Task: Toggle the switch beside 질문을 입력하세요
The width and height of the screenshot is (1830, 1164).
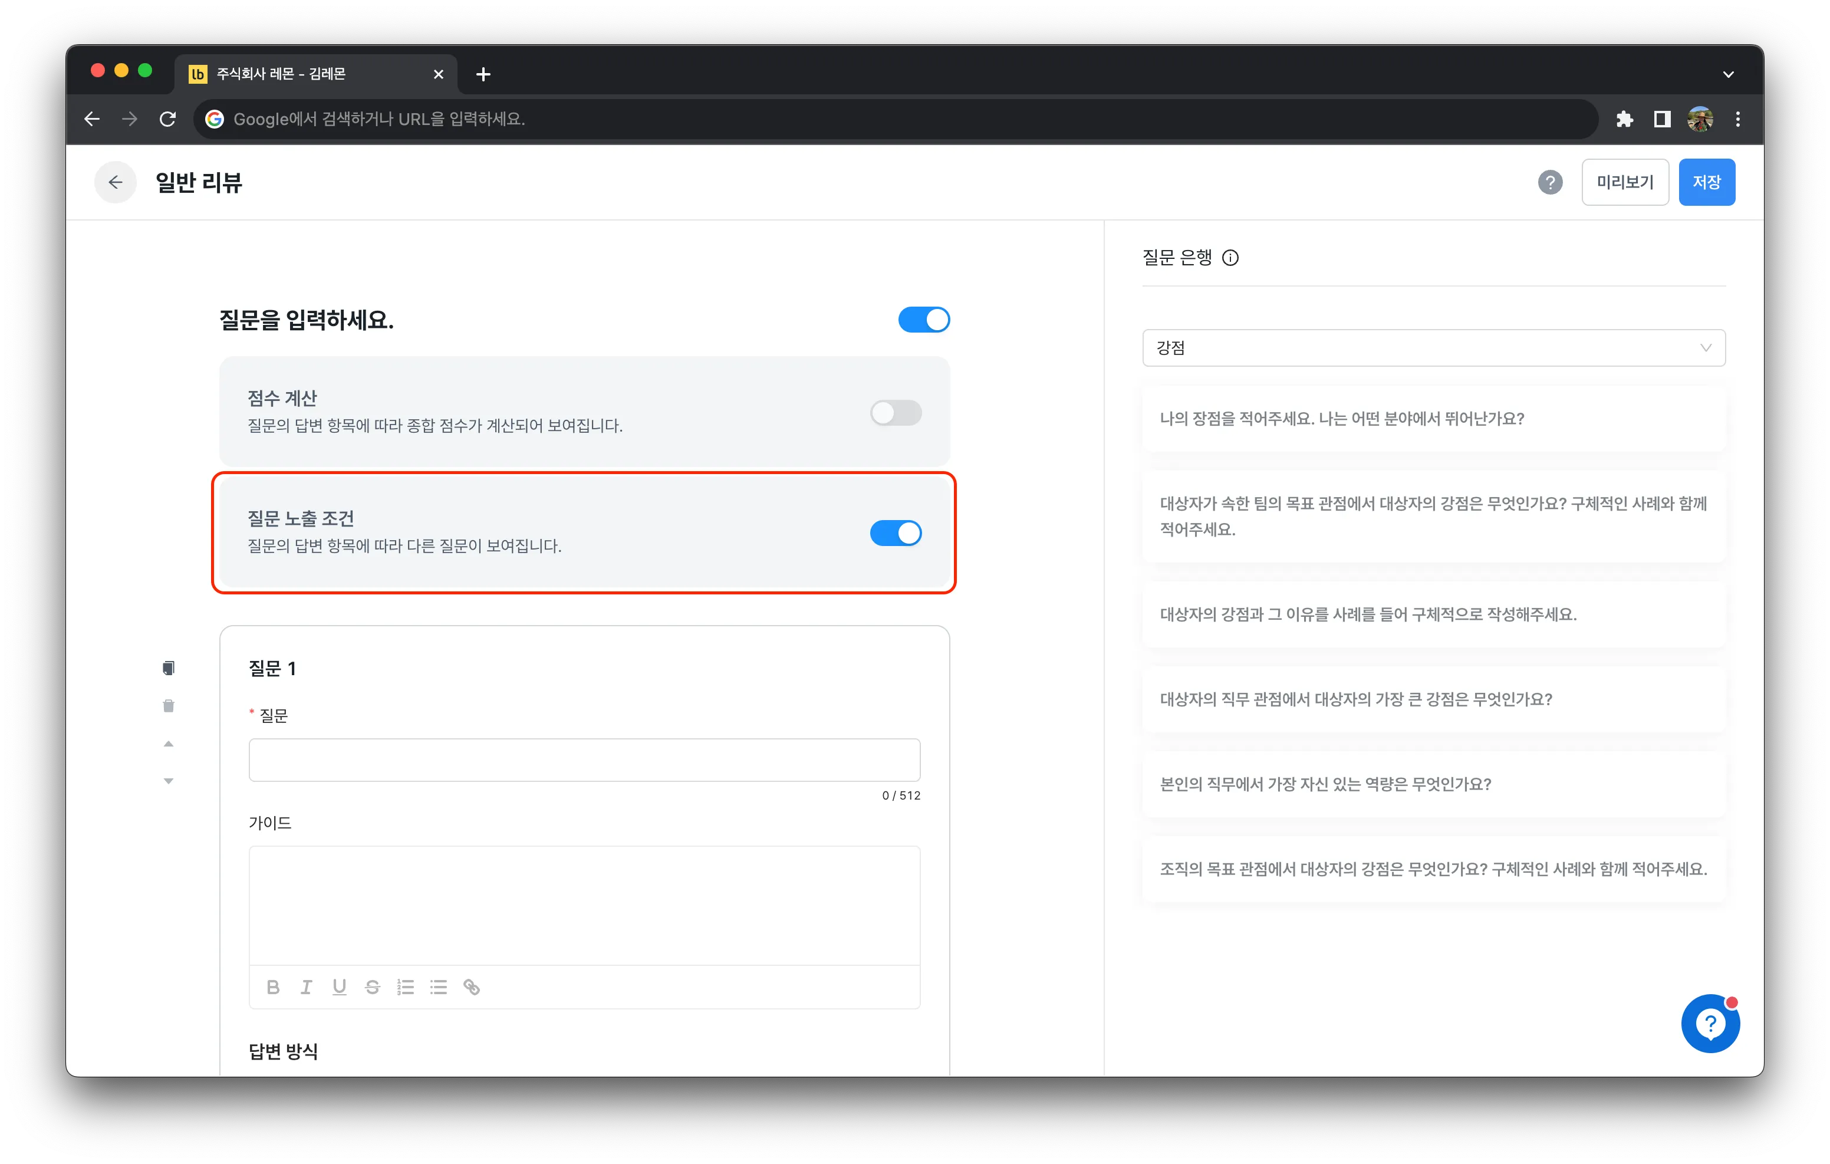Action: click(923, 320)
